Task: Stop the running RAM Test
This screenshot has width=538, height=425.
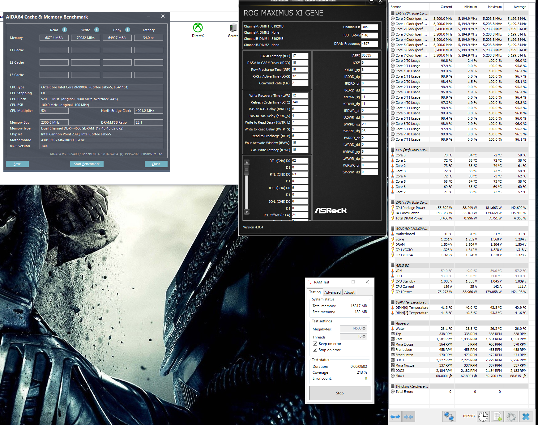Action: tap(340, 393)
